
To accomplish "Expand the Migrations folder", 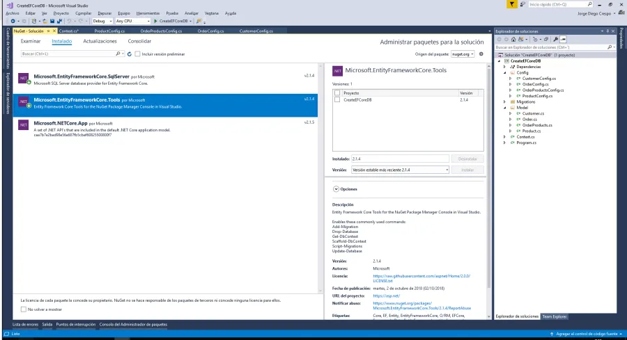I will (504, 102).
